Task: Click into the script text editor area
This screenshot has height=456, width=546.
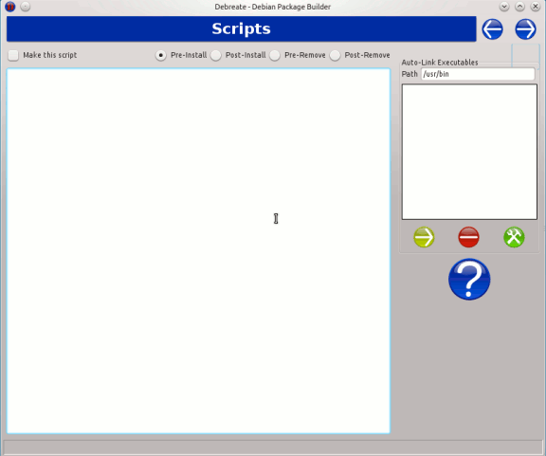Action: (x=198, y=251)
